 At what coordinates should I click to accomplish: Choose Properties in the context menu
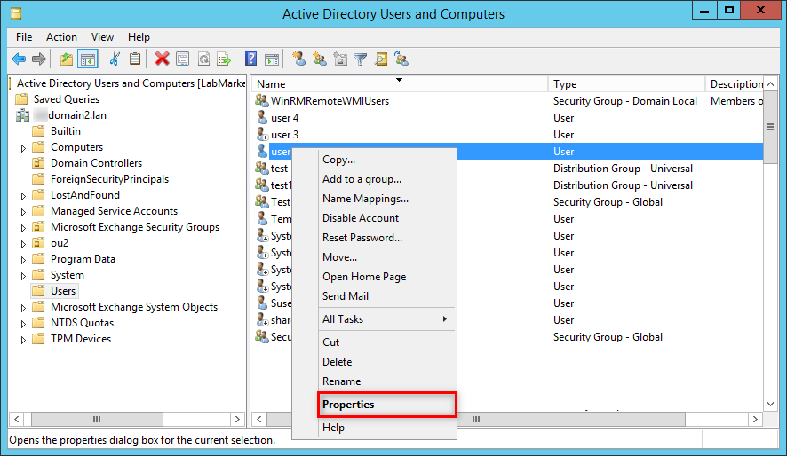387,405
